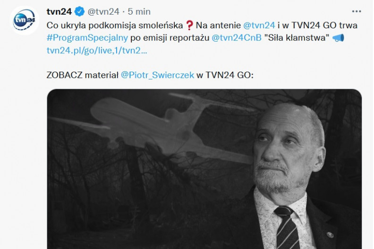Open the @tvn24CnB mention
The width and height of the screenshot is (374, 249).
click(237, 38)
